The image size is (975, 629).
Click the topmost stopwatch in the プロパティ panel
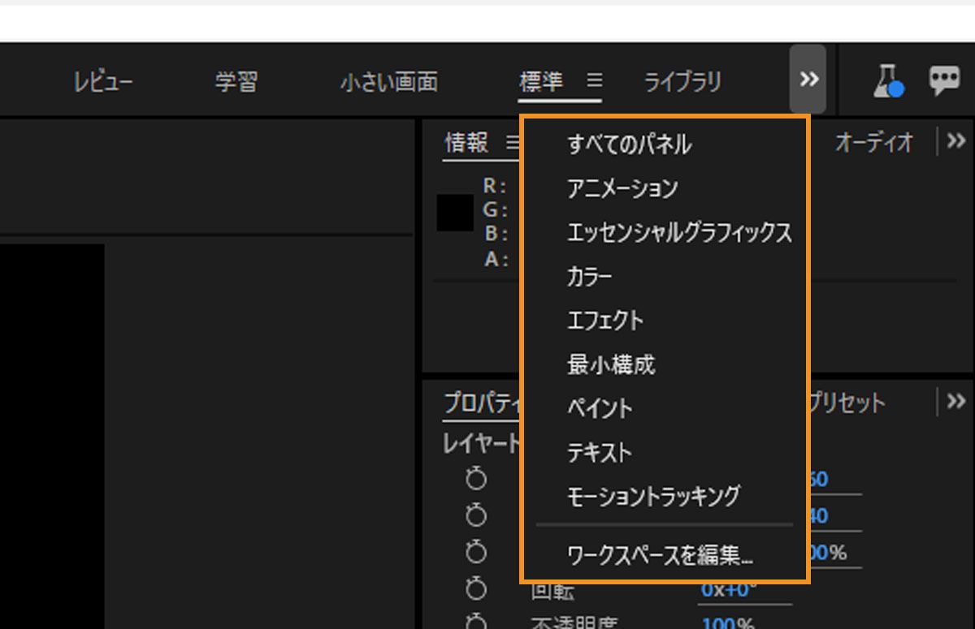click(x=476, y=479)
